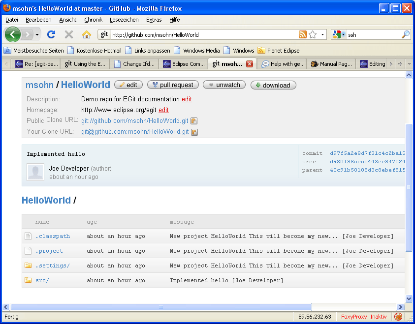Click the .project file icon
The width and height of the screenshot is (415, 324).
tap(28, 251)
